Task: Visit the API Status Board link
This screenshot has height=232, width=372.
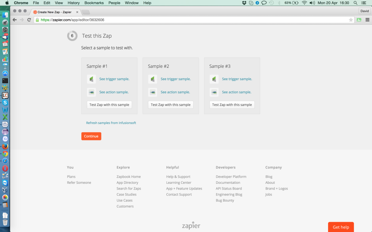Action: pyautogui.click(x=229, y=188)
